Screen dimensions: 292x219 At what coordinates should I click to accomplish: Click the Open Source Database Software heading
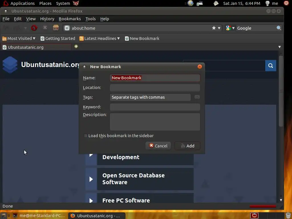(x=133, y=179)
